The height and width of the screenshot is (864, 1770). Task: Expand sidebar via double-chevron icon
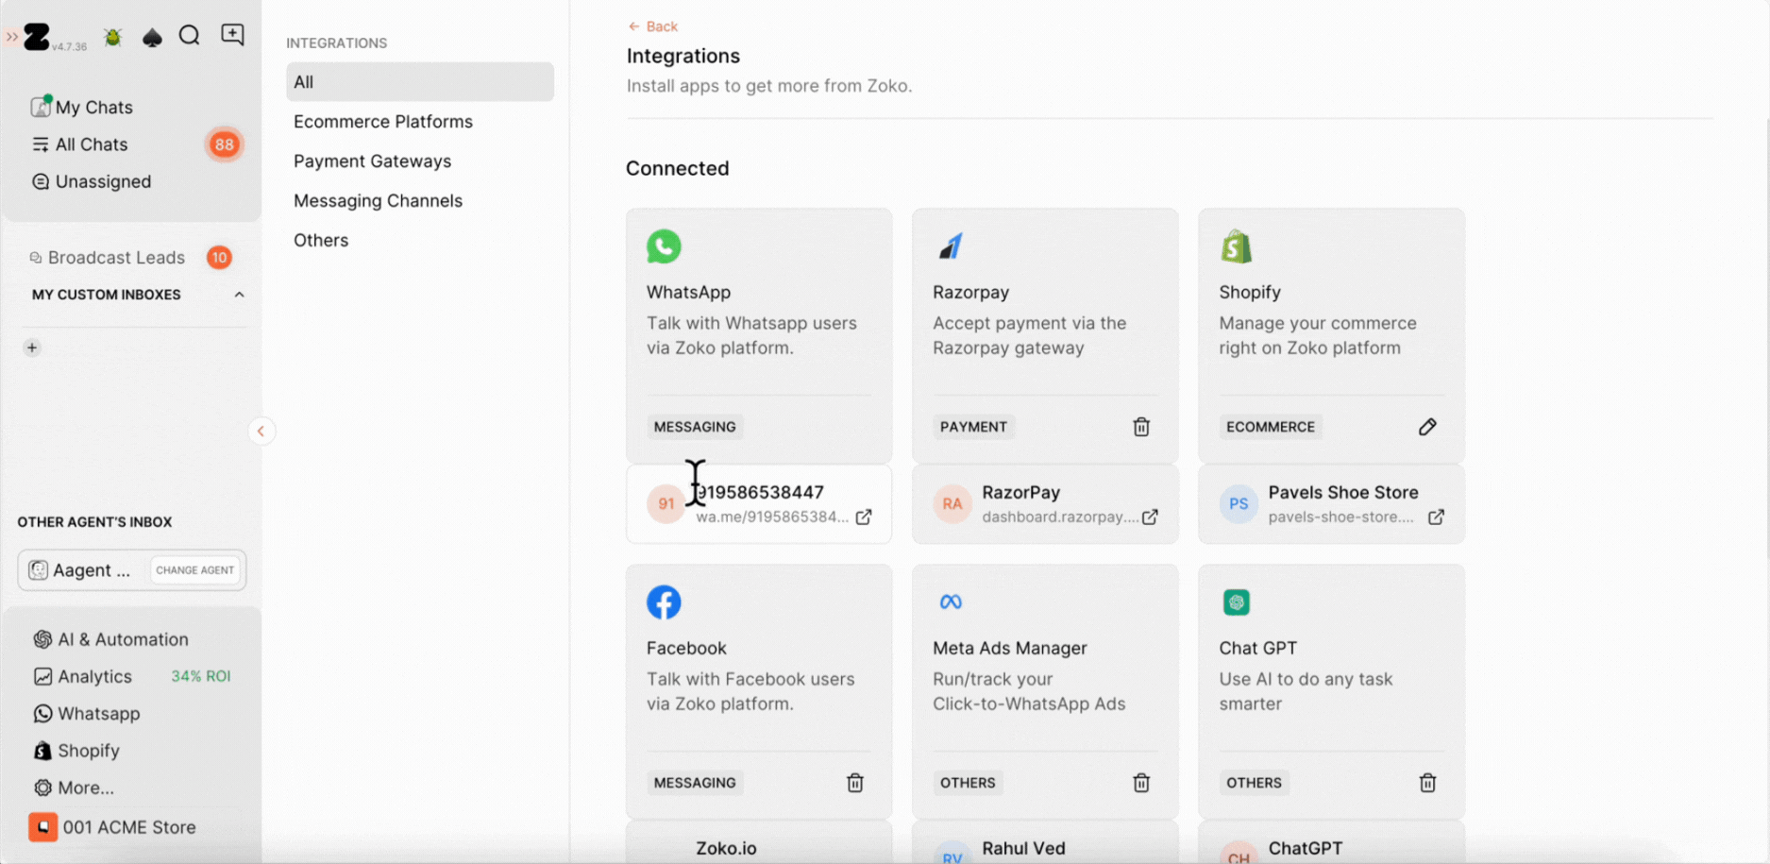[x=11, y=37]
